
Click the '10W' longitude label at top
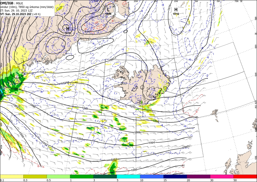176,1
